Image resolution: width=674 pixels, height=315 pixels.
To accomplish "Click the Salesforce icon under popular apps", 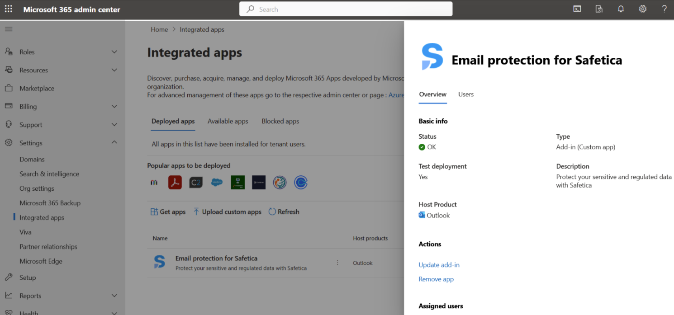I will coord(217,182).
